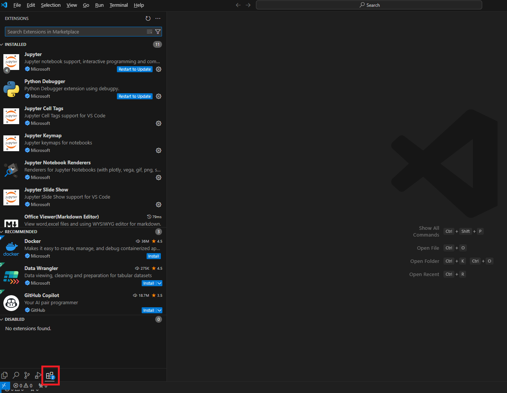
Task: Open manage gear for Python Debugger
Action: (159, 96)
